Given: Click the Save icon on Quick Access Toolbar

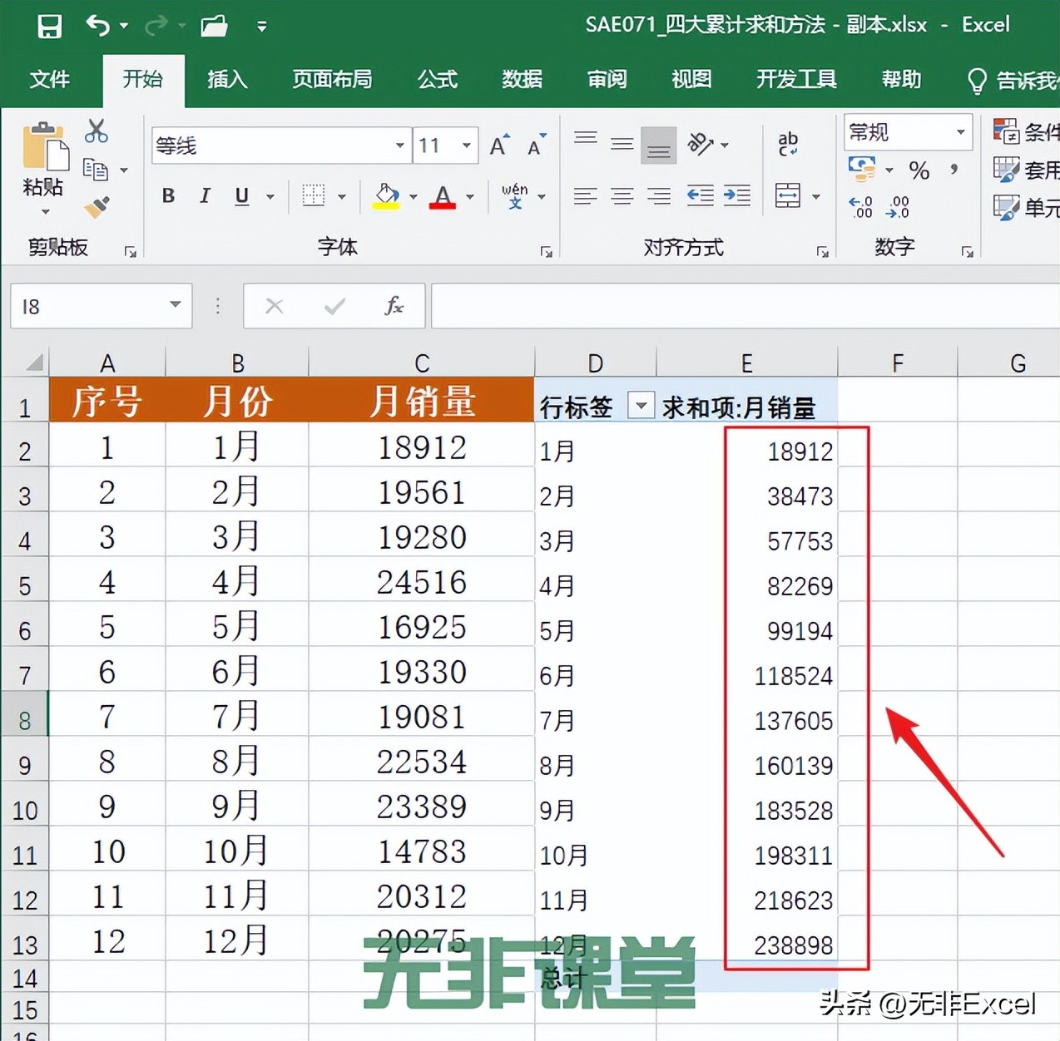Looking at the screenshot, I should [x=49, y=26].
